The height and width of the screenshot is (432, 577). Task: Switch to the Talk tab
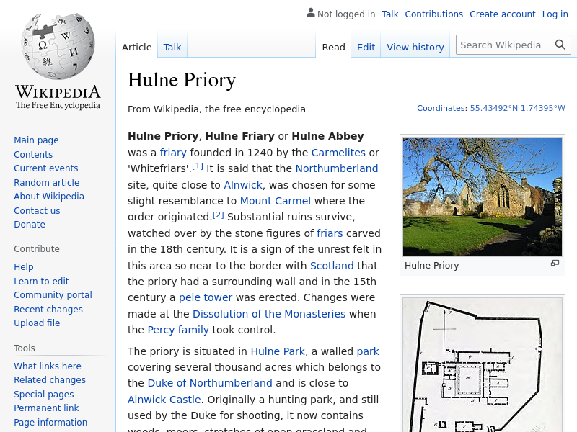172,47
